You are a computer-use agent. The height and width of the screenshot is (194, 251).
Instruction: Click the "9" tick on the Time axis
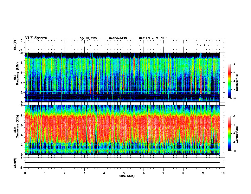click(x=203, y=173)
